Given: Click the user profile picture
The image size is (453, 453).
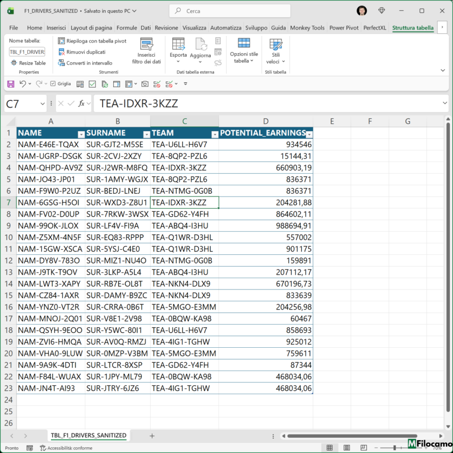Looking at the screenshot, I should coord(362,11).
